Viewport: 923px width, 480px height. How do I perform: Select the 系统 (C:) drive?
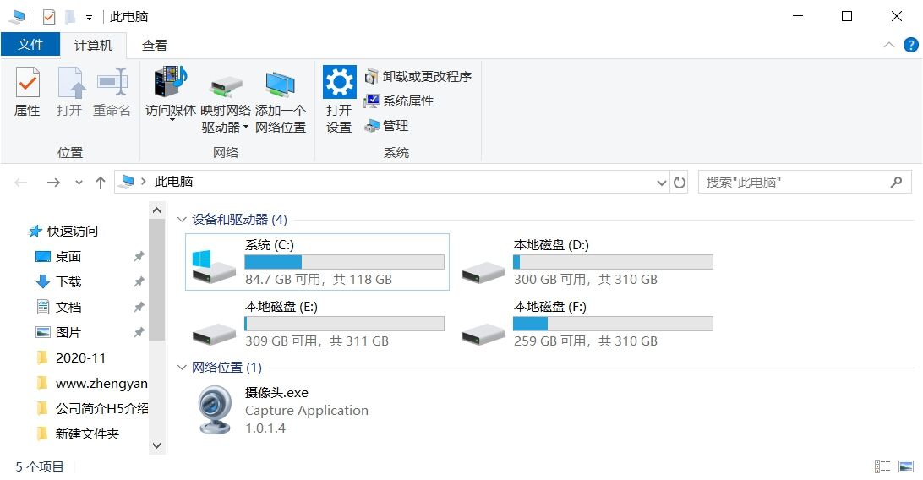[317, 262]
